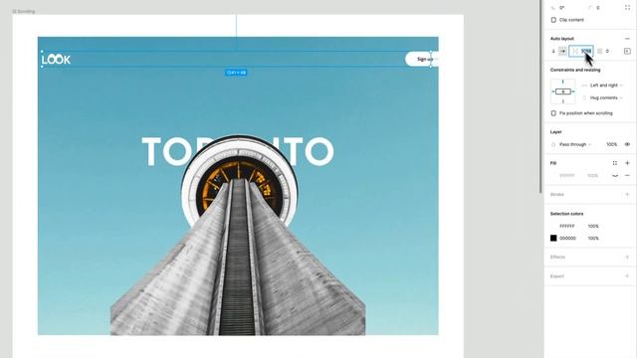This screenshot has height=358, width=637.
Task: Toggle layer visibility eye icon
Action: [627, 144]
